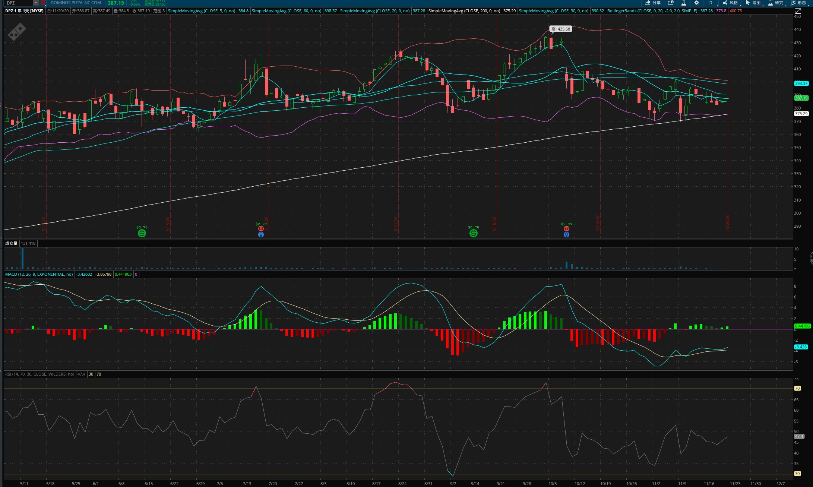The width and height of the screenshot is (813, 487).
Task: Click the red symbol link icon
Action: pyautogui.click(x=43, y=3)
